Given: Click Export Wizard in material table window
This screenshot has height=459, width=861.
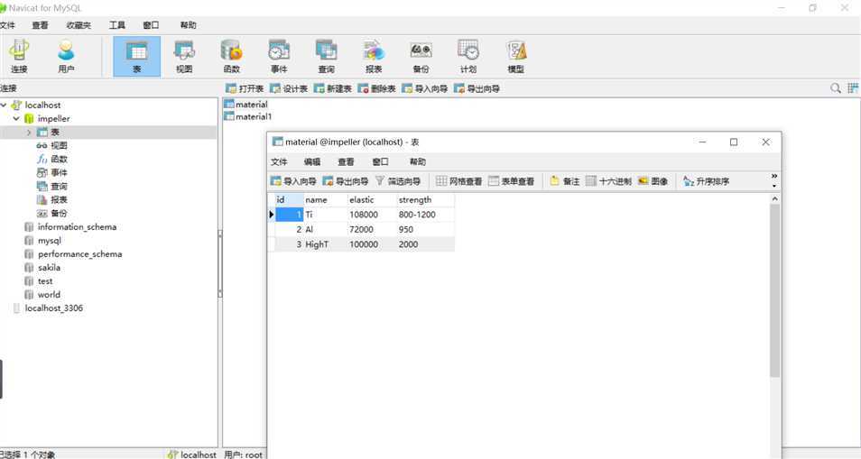Looking at the screenshot, I should click(x=346, y=181).
